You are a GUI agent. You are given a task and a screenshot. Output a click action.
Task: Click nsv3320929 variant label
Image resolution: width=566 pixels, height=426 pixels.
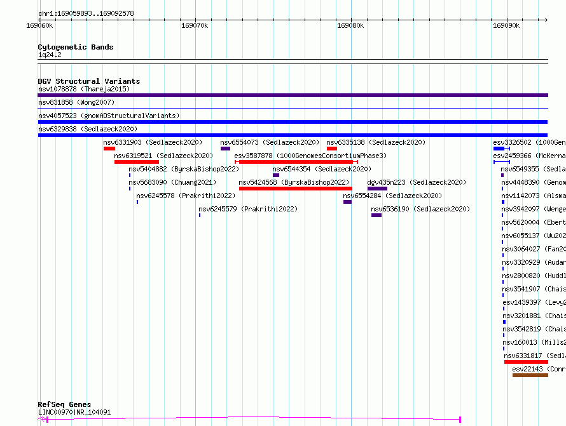click(534, 262)
